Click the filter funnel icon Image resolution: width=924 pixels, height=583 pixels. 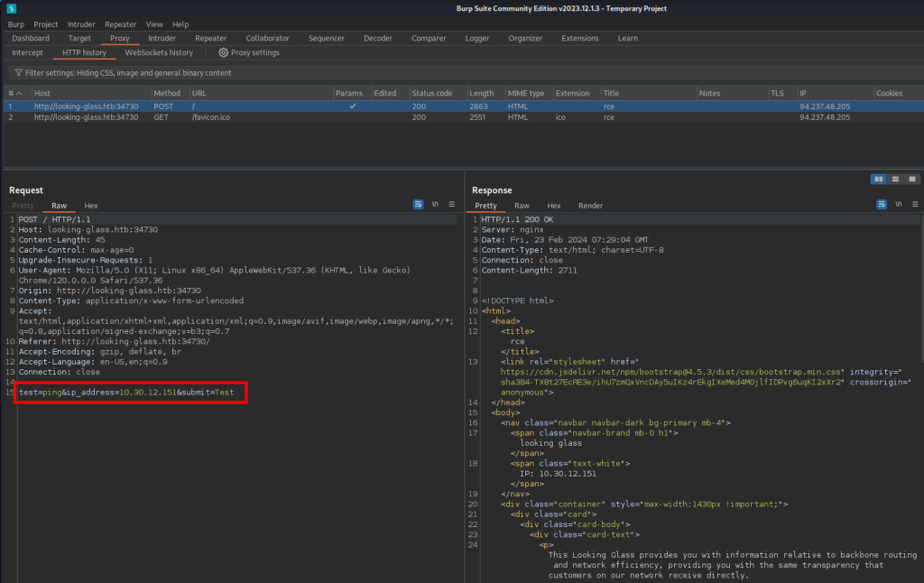[x=18, y=72]
